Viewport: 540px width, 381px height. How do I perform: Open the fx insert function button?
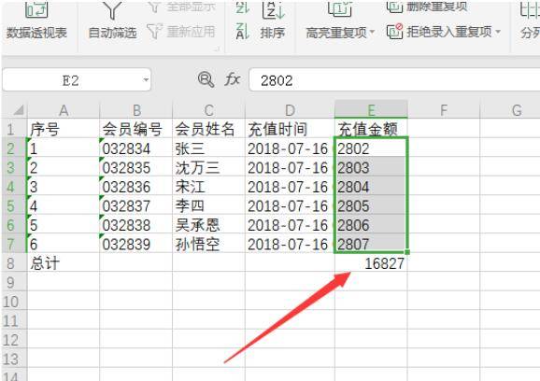pos(232,79)
